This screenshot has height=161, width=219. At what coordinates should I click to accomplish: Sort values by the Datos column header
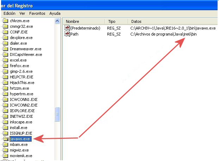[x=173, y=21]
